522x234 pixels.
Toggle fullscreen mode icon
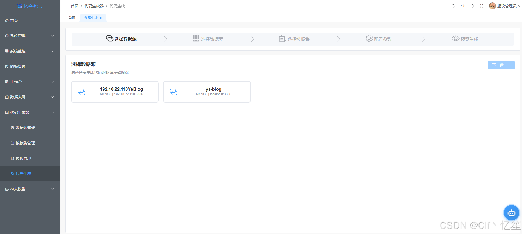pyautogui.click(x=482, y=6)
